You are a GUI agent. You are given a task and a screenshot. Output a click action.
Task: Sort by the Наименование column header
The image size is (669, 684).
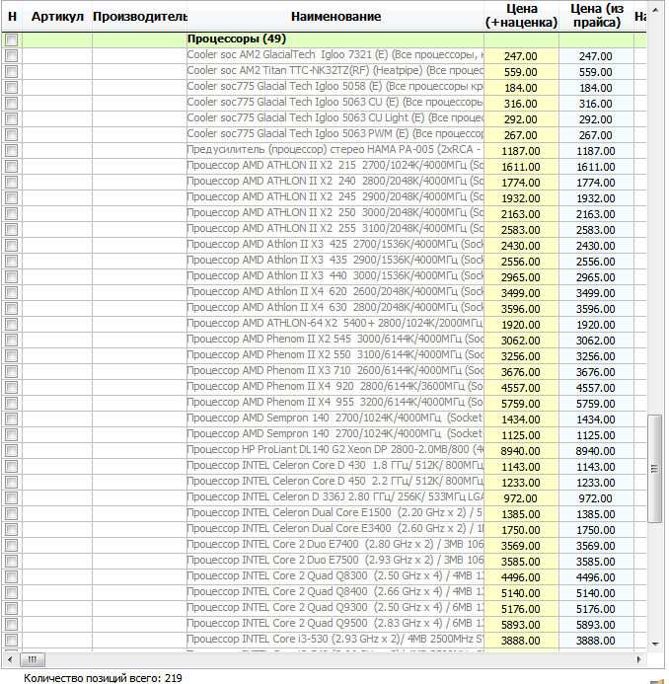click(335, 17)
